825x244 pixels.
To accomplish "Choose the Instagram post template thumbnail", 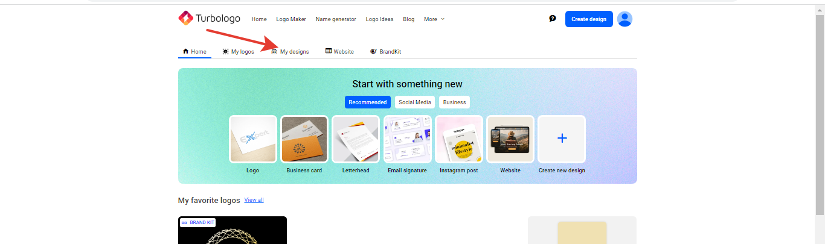I will tap(459, 139).
